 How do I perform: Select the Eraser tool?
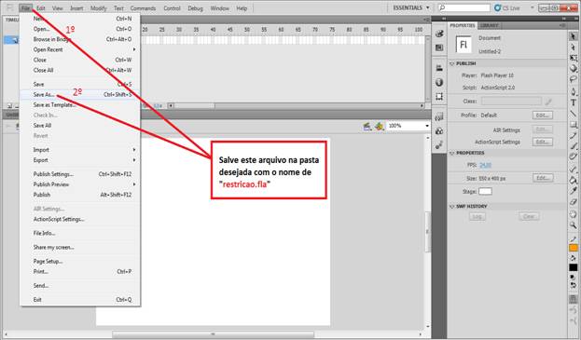point(574,202)
